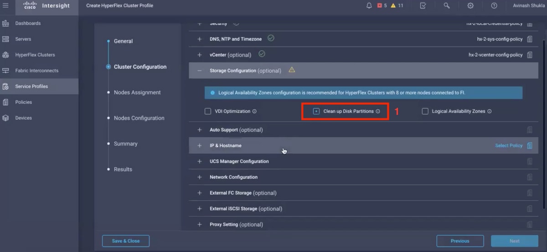The width and height of the screenshot is (547, 252).
Task: Open policy details icon for hx-2-sys-config-policy
Action: [x=530, y=39]
